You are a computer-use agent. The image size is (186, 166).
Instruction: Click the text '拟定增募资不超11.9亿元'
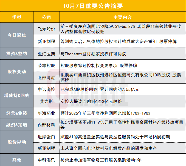tap(84, 122)
